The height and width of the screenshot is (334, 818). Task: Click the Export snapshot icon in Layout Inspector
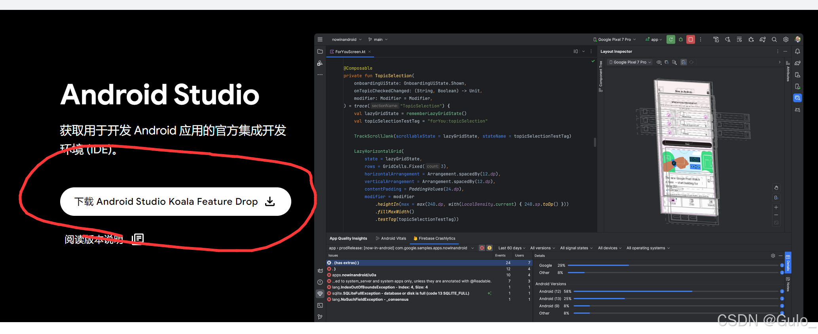pos(667,62)
